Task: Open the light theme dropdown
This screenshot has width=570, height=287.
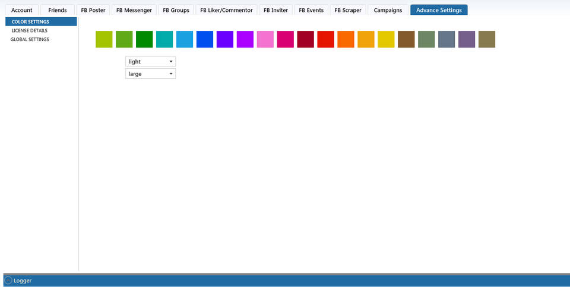Action: [x=150, y=62]
